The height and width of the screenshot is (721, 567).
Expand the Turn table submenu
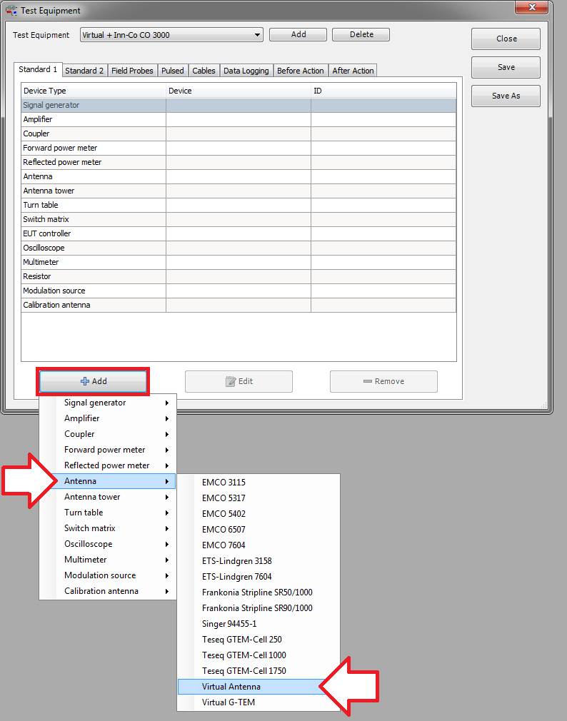[108, 513]
